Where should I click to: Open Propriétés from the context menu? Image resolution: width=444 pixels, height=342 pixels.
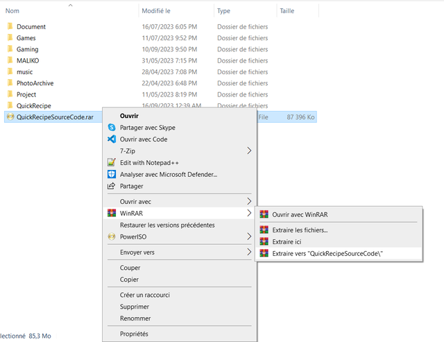pos(134,334)
